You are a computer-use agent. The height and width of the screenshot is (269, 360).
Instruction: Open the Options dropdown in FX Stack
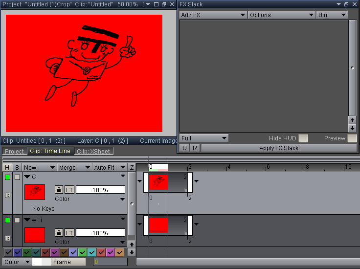[281, 15]
